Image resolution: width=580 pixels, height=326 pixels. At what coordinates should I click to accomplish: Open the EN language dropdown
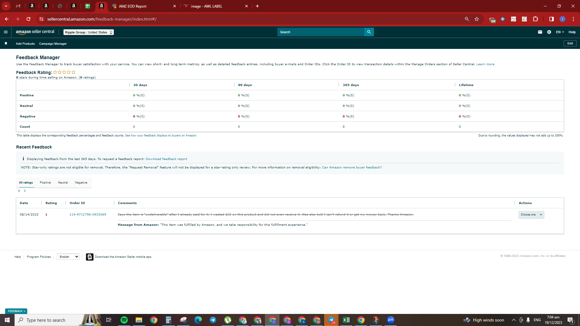[560, 32]
